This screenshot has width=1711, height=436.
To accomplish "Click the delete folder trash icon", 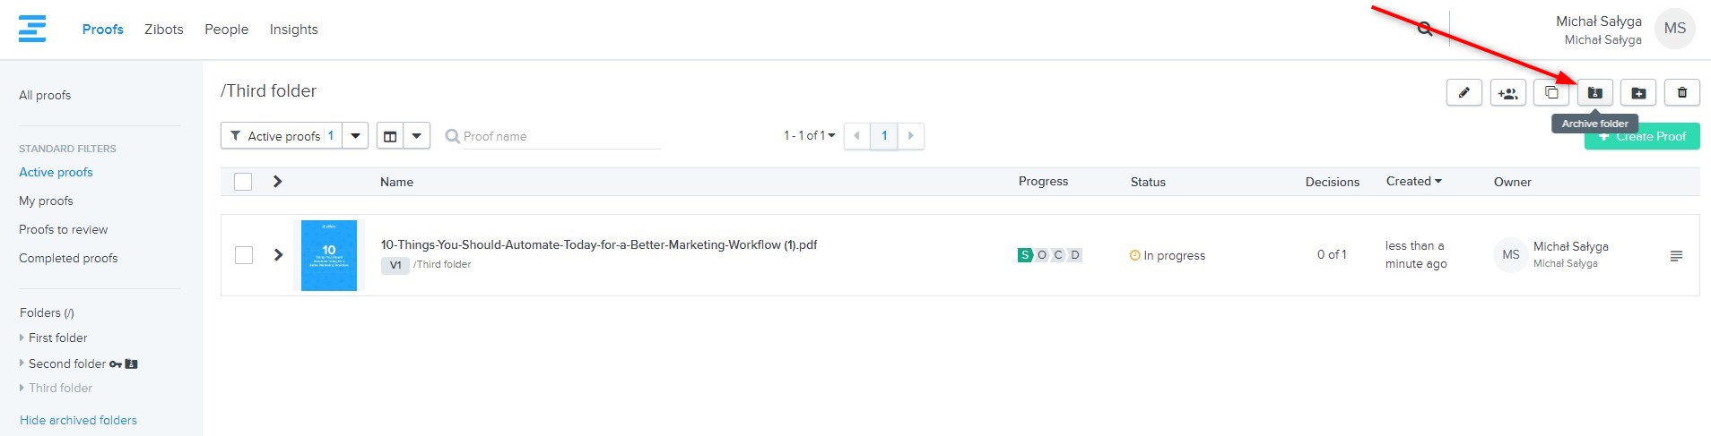I will tap(1681, 92).
